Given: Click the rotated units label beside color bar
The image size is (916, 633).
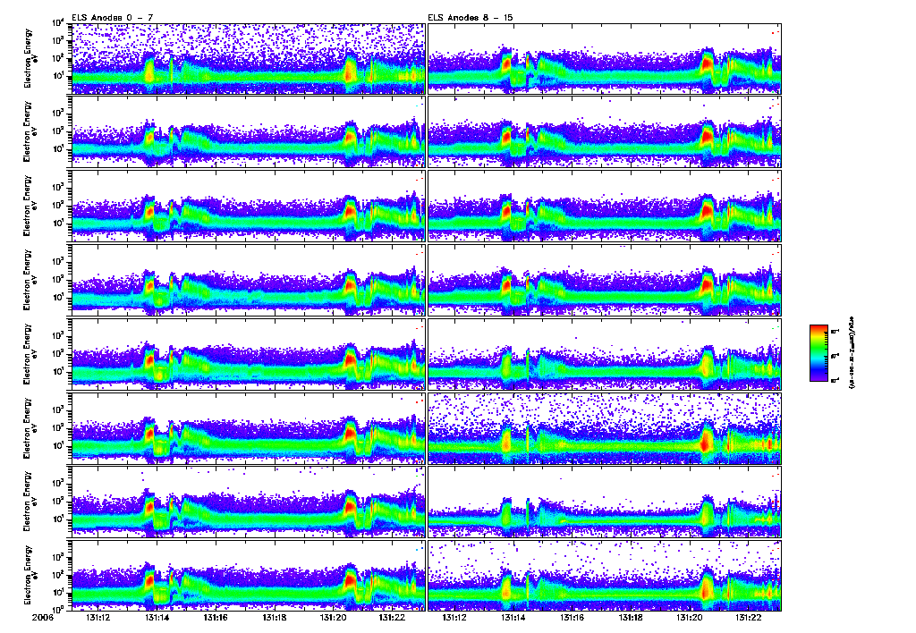Looking at the screenshot, I should click(851, 353).
